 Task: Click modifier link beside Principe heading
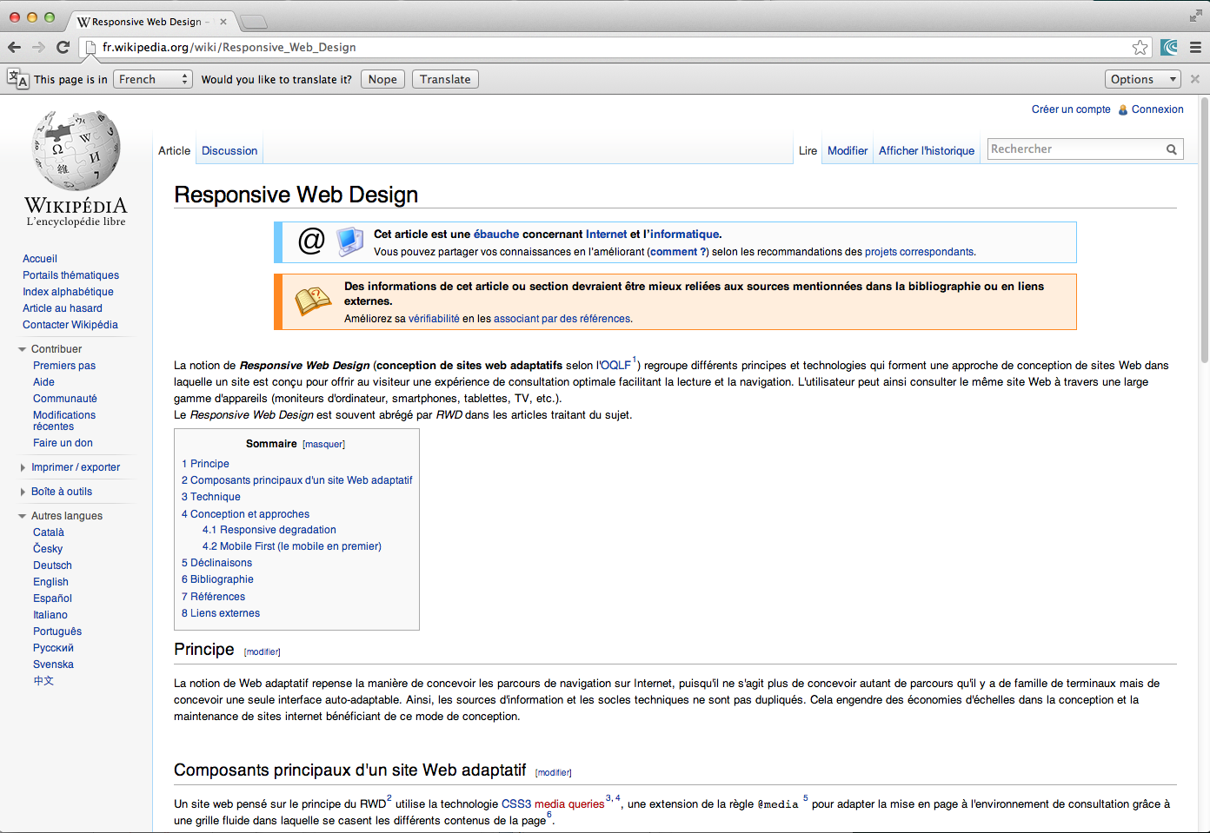pyautogui.click(x=262, y=652)
